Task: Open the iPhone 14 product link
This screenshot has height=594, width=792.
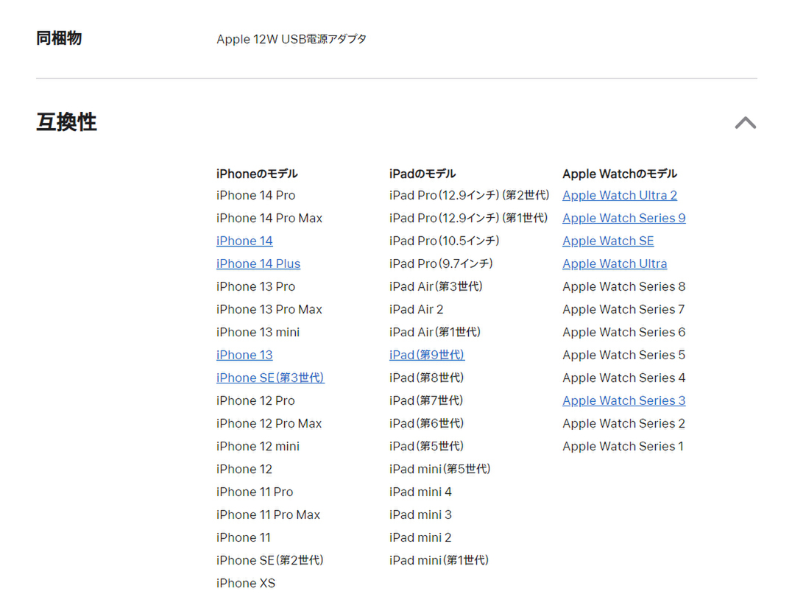Action: tap(244, 241)
